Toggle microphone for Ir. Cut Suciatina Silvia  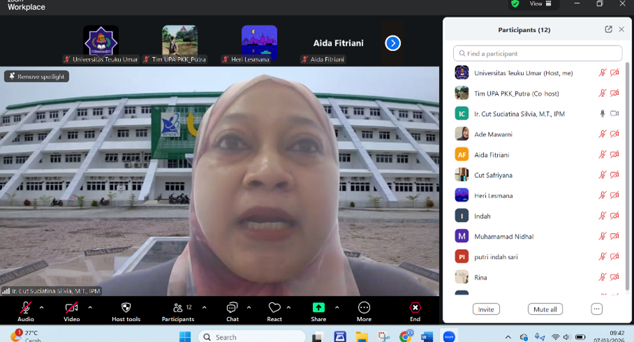pos(602,113)
